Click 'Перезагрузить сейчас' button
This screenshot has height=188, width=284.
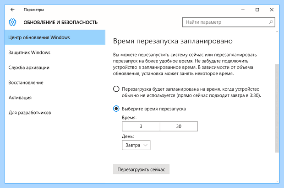click(141, 169)
